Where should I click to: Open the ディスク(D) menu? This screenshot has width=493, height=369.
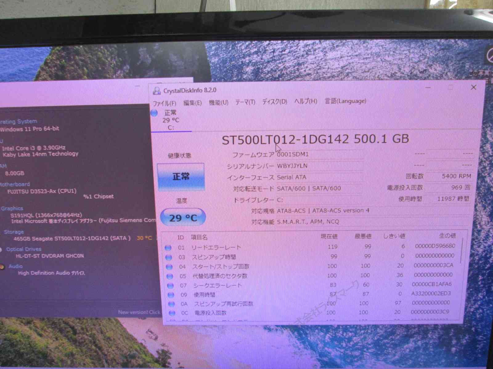[x=275, y=102]
